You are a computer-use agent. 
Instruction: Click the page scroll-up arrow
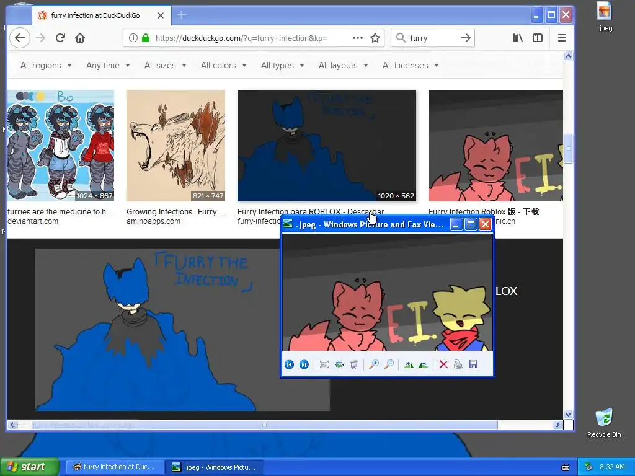568,56
